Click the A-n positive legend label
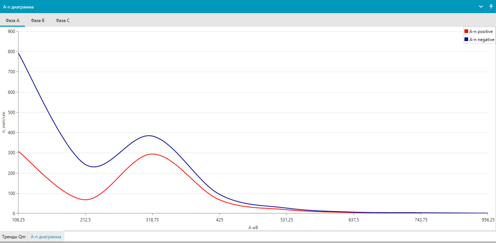The image size is (496, 243). click(x=481, y=31)
